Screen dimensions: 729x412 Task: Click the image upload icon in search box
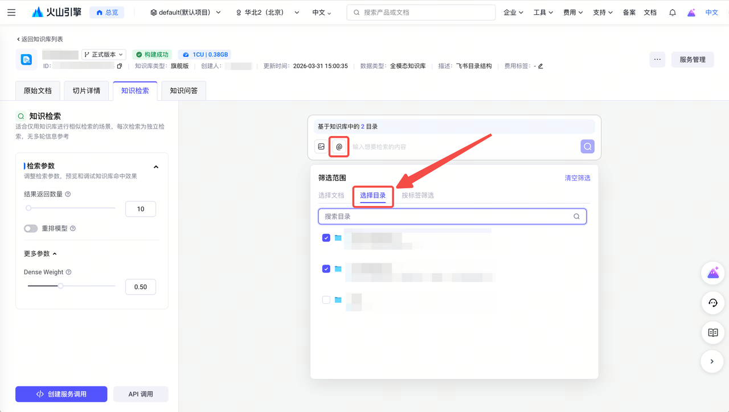click(321, 146)
